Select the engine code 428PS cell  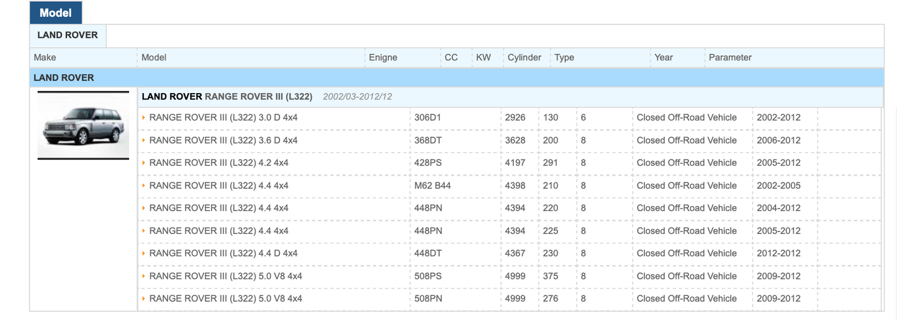coord(428,163)
